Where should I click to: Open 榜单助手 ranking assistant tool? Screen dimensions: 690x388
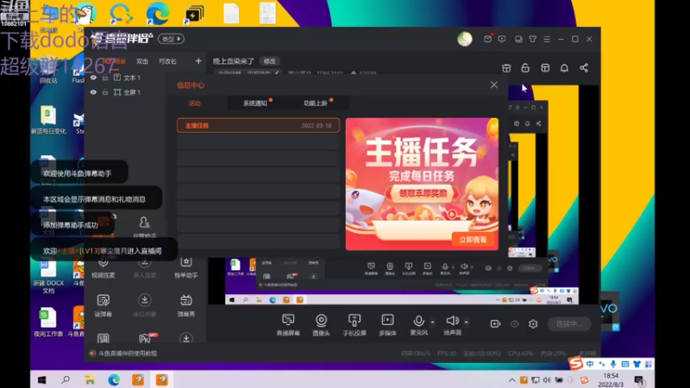[x=186, y=266]
